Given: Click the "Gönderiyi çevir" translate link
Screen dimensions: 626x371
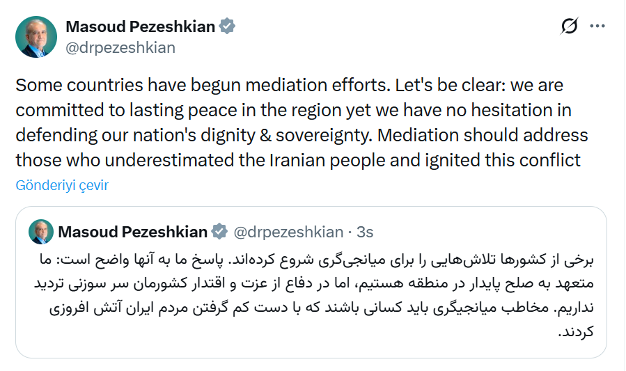Looking at the screenshot, I should [x=62, y=185].
